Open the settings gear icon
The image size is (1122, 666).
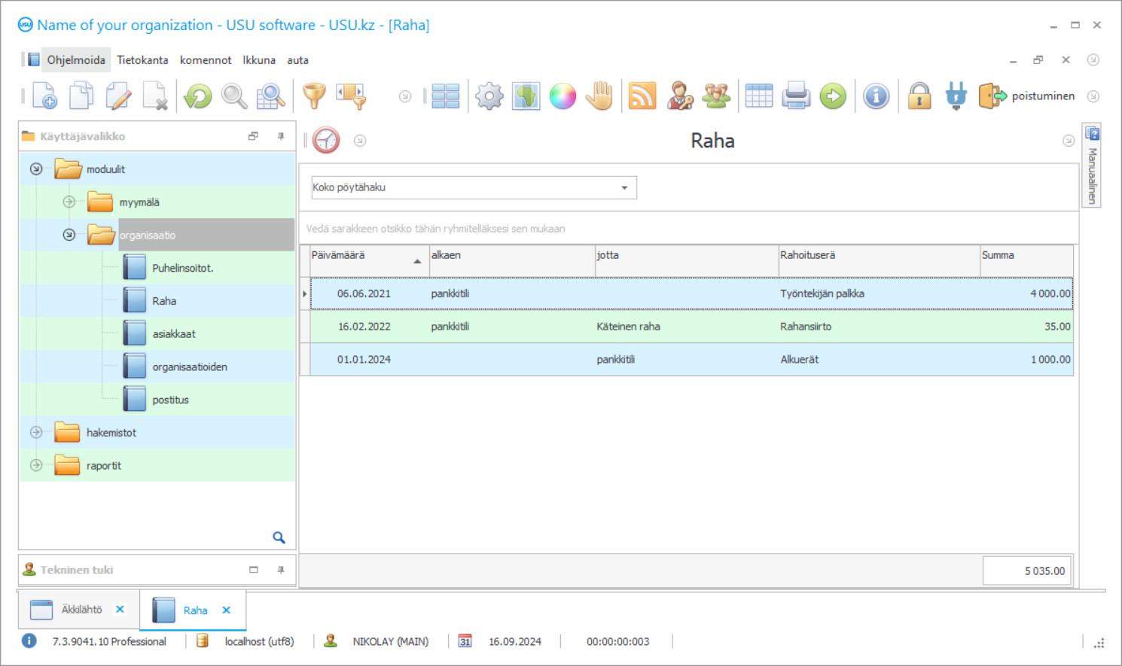[x=489, y=96]
